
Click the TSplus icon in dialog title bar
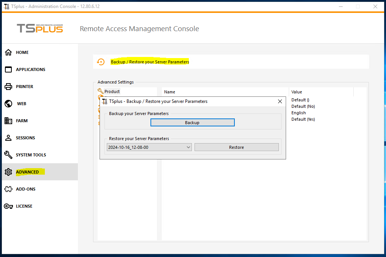click(x=104, y=101)
